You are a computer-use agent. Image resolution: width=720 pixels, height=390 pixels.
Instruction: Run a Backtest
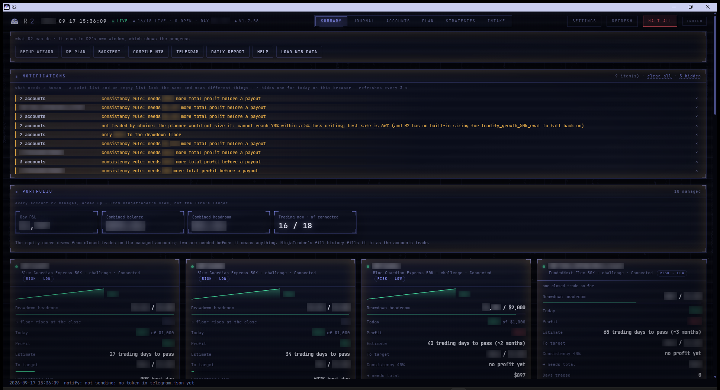click(x=109, y=52)
